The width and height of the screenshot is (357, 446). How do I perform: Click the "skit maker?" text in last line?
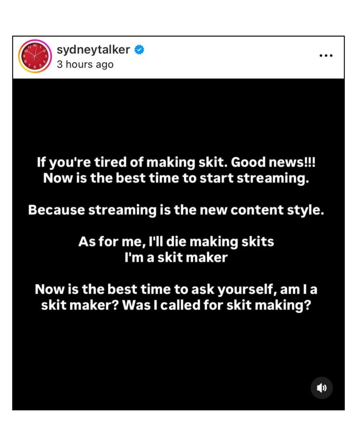pyautogui.click(x=80, y=304)
